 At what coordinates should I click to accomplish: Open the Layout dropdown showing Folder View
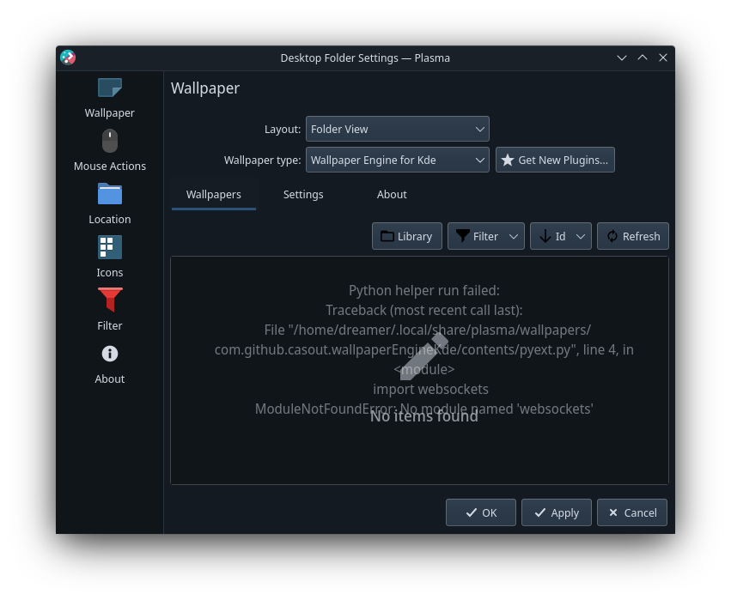[x=397, y=129]
